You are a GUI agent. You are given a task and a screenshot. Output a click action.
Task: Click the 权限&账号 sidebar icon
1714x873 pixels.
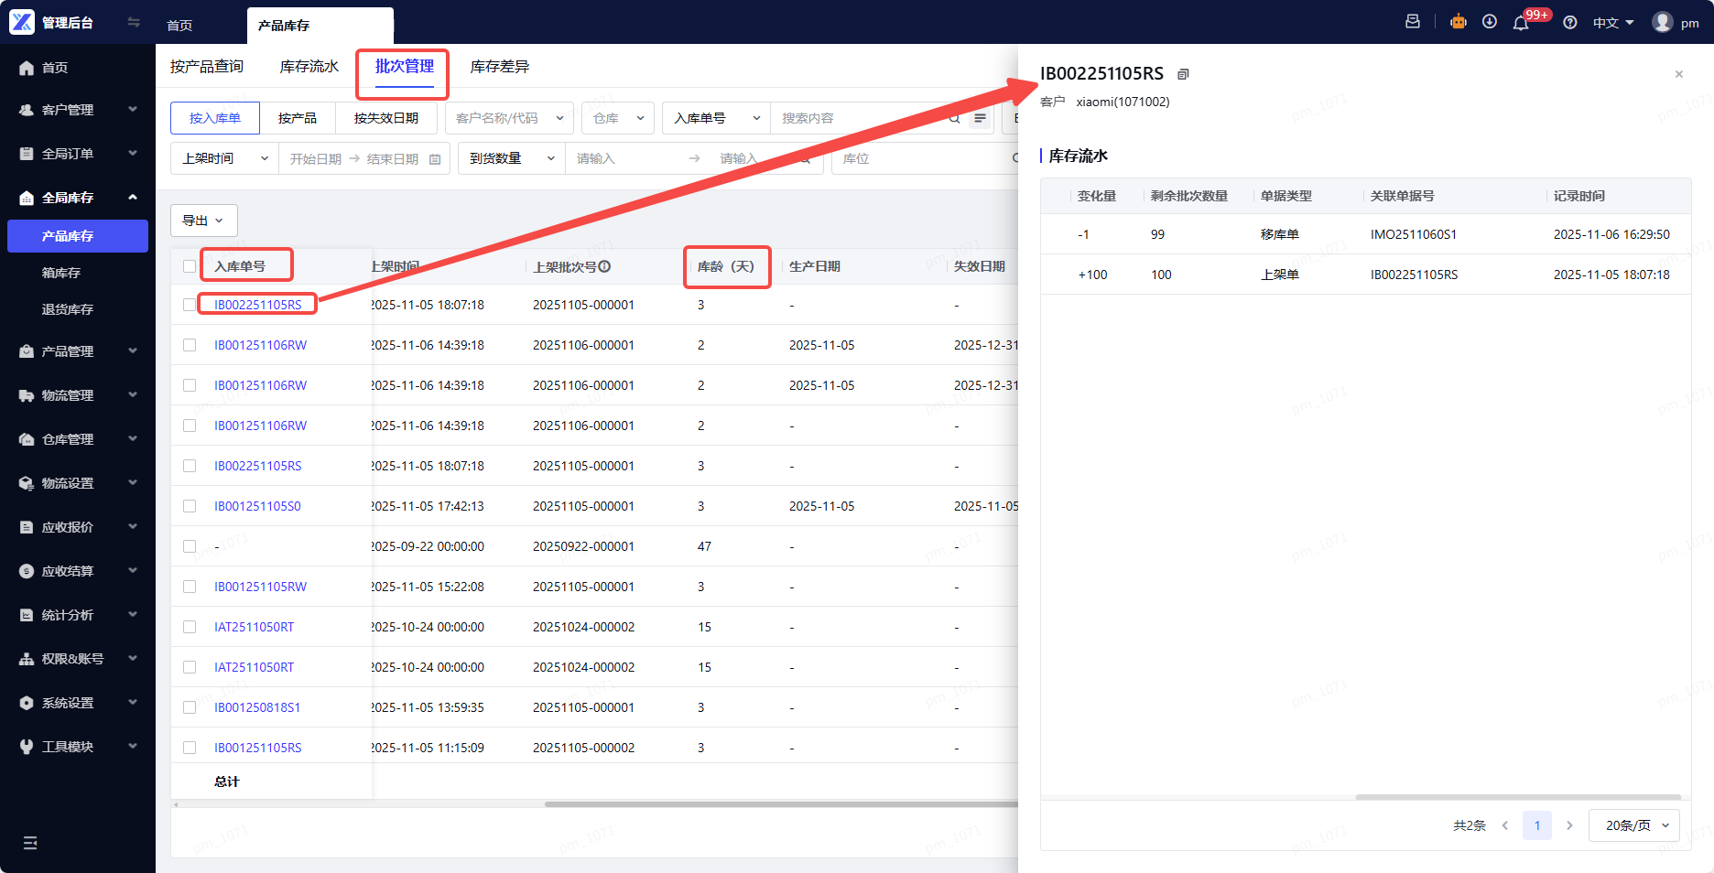[27, 659]
